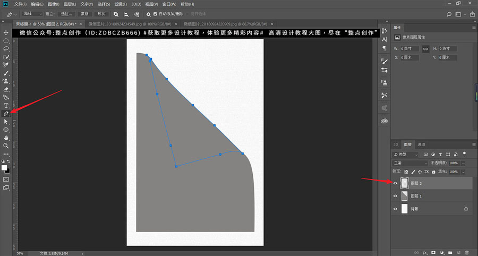Click the 形状 button in options bar
478x256 pixels.
click(x=102, y=14)
